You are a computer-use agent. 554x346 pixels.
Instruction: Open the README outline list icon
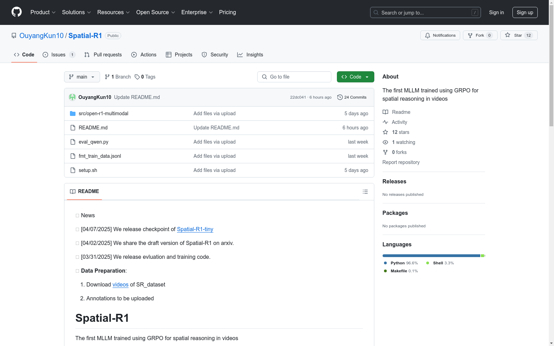365,192
